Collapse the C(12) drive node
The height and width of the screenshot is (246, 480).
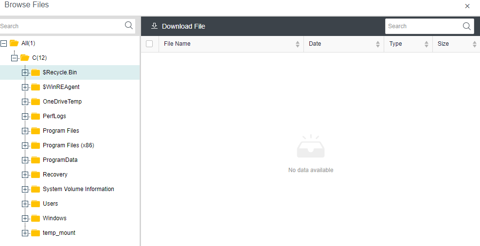[15, 58]
